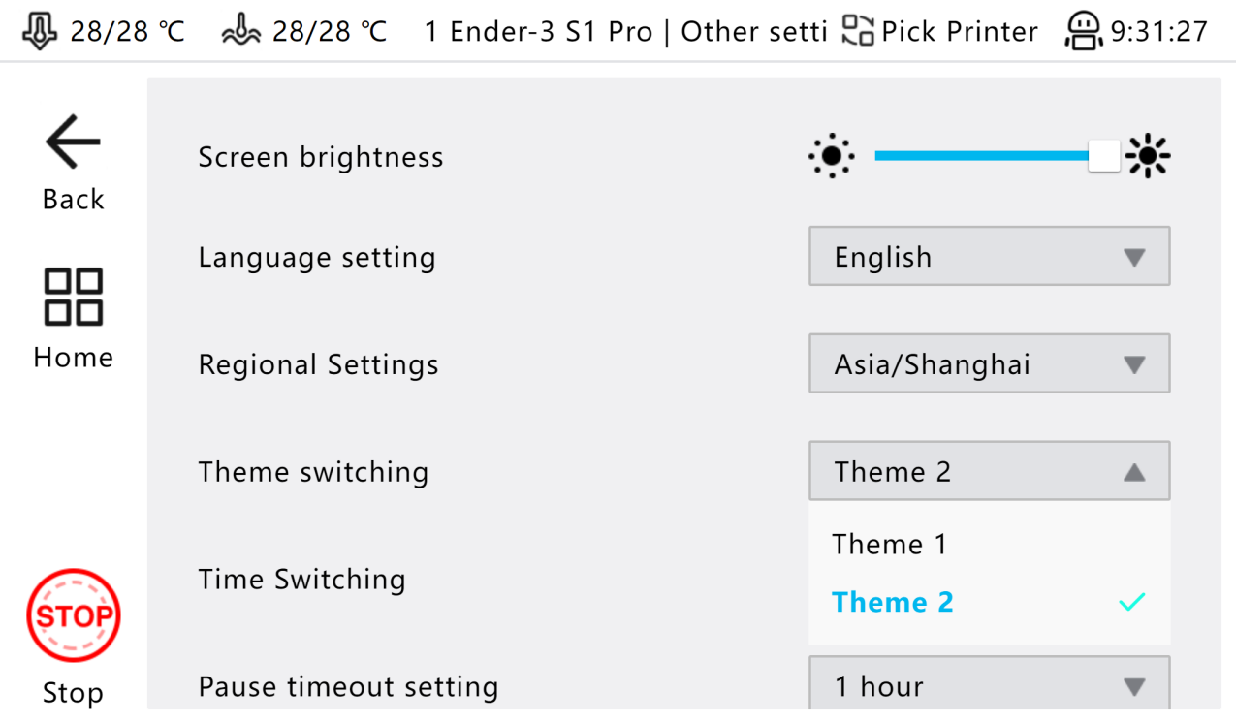
Task: Tap the heated bed temperature icon
Action: (242, 32)
